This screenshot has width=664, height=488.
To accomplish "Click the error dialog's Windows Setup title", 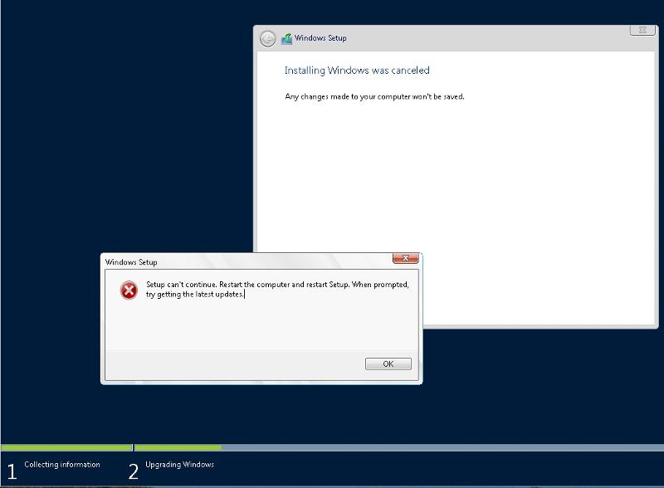I will pyautogui.click(x=131, y=262).
